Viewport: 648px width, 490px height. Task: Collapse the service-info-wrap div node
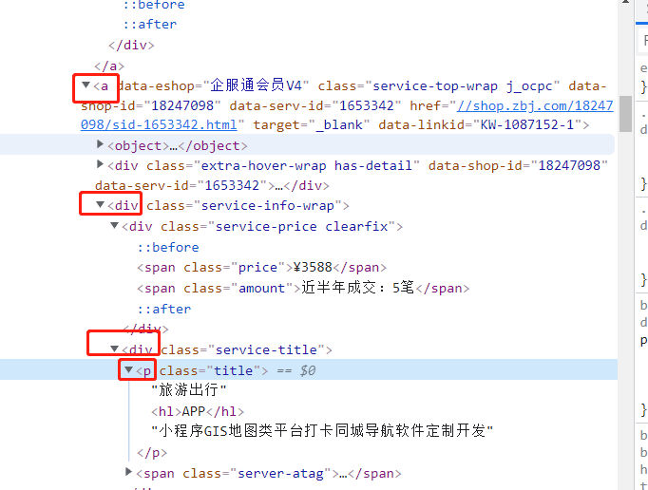click(x=100, y=204)
